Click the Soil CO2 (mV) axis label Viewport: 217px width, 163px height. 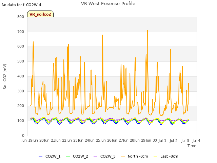(5, 76)
